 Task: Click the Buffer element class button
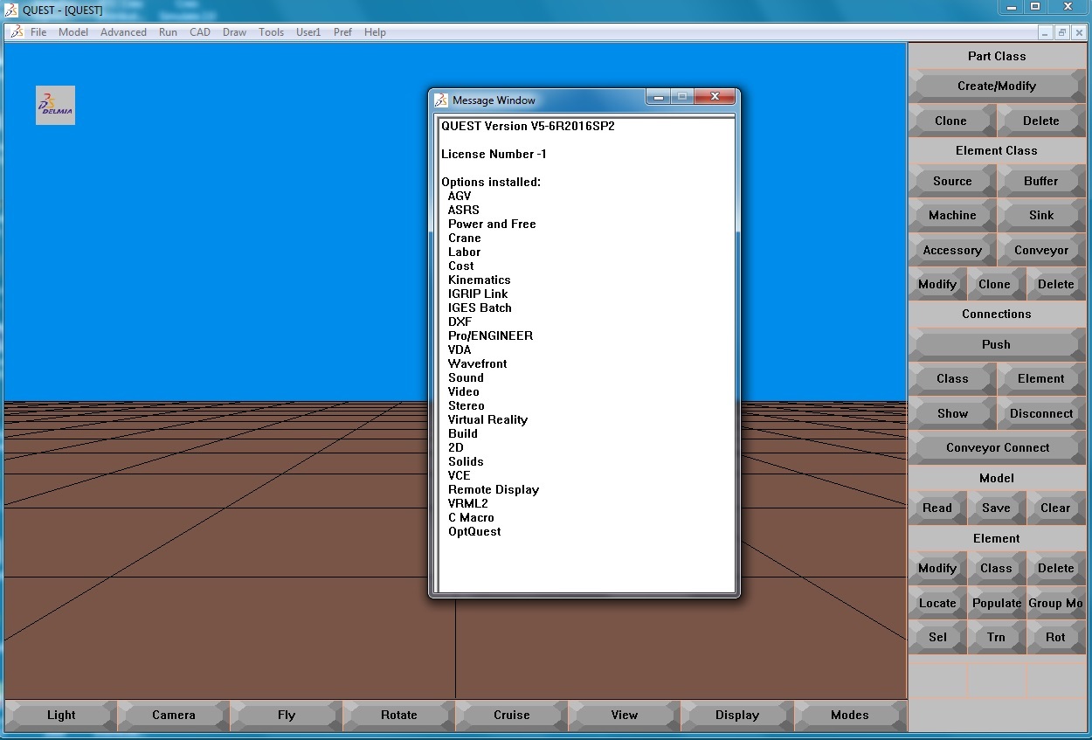point(1041,181)
